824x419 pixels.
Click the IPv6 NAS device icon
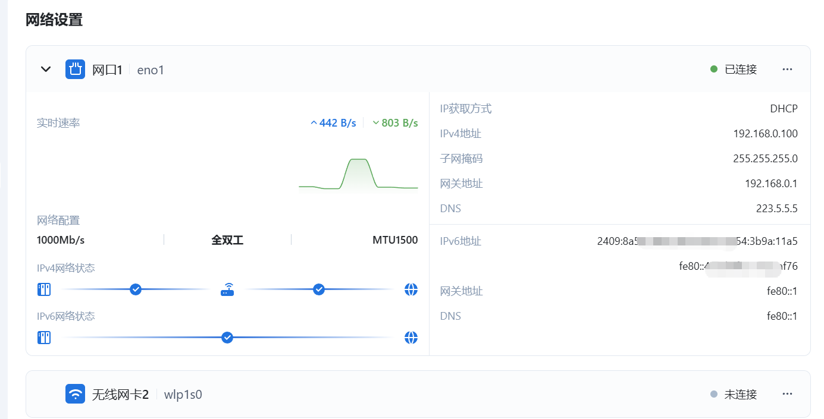pos(44,338)
